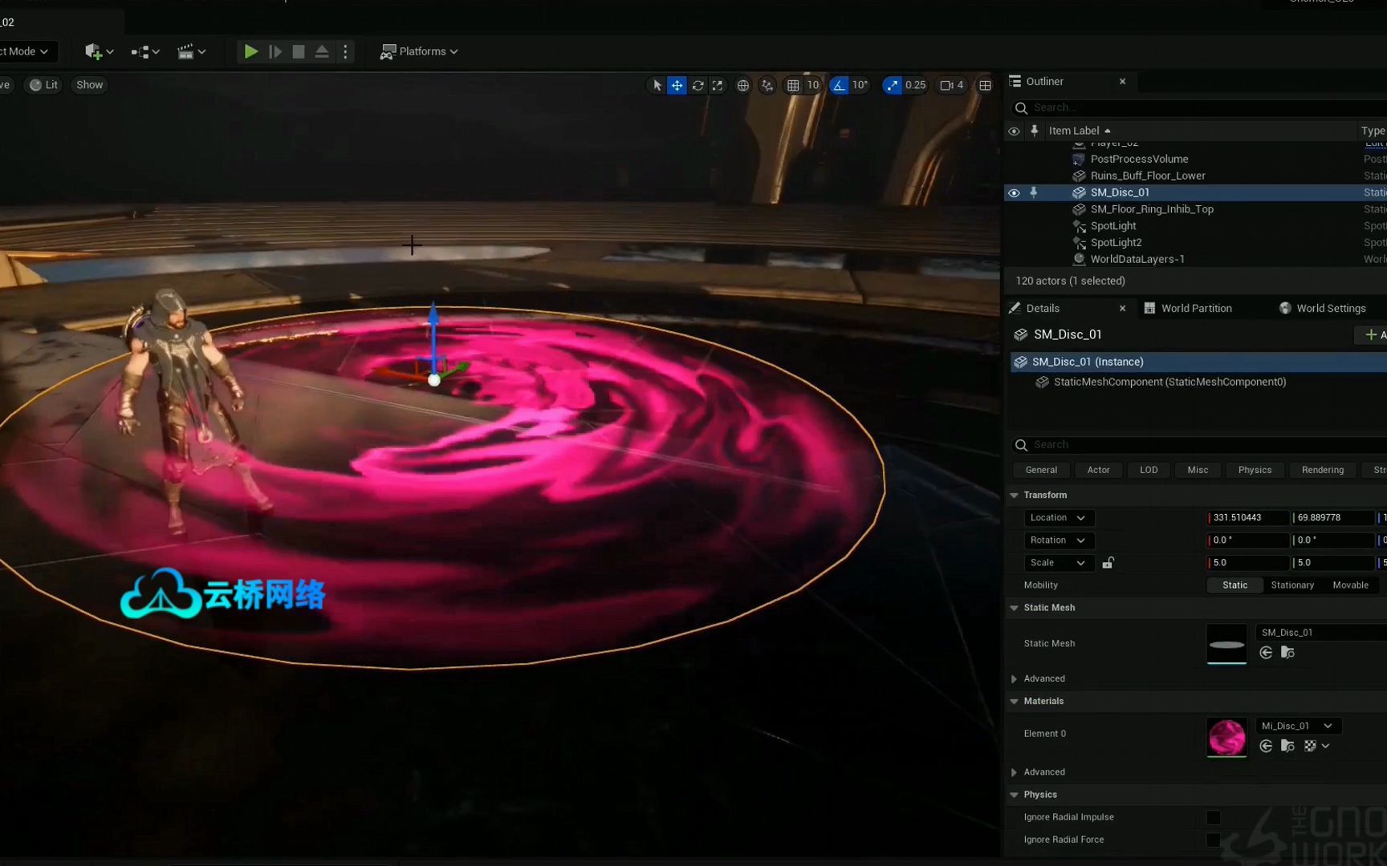Click the Outliner search field

pos(1202,107)
